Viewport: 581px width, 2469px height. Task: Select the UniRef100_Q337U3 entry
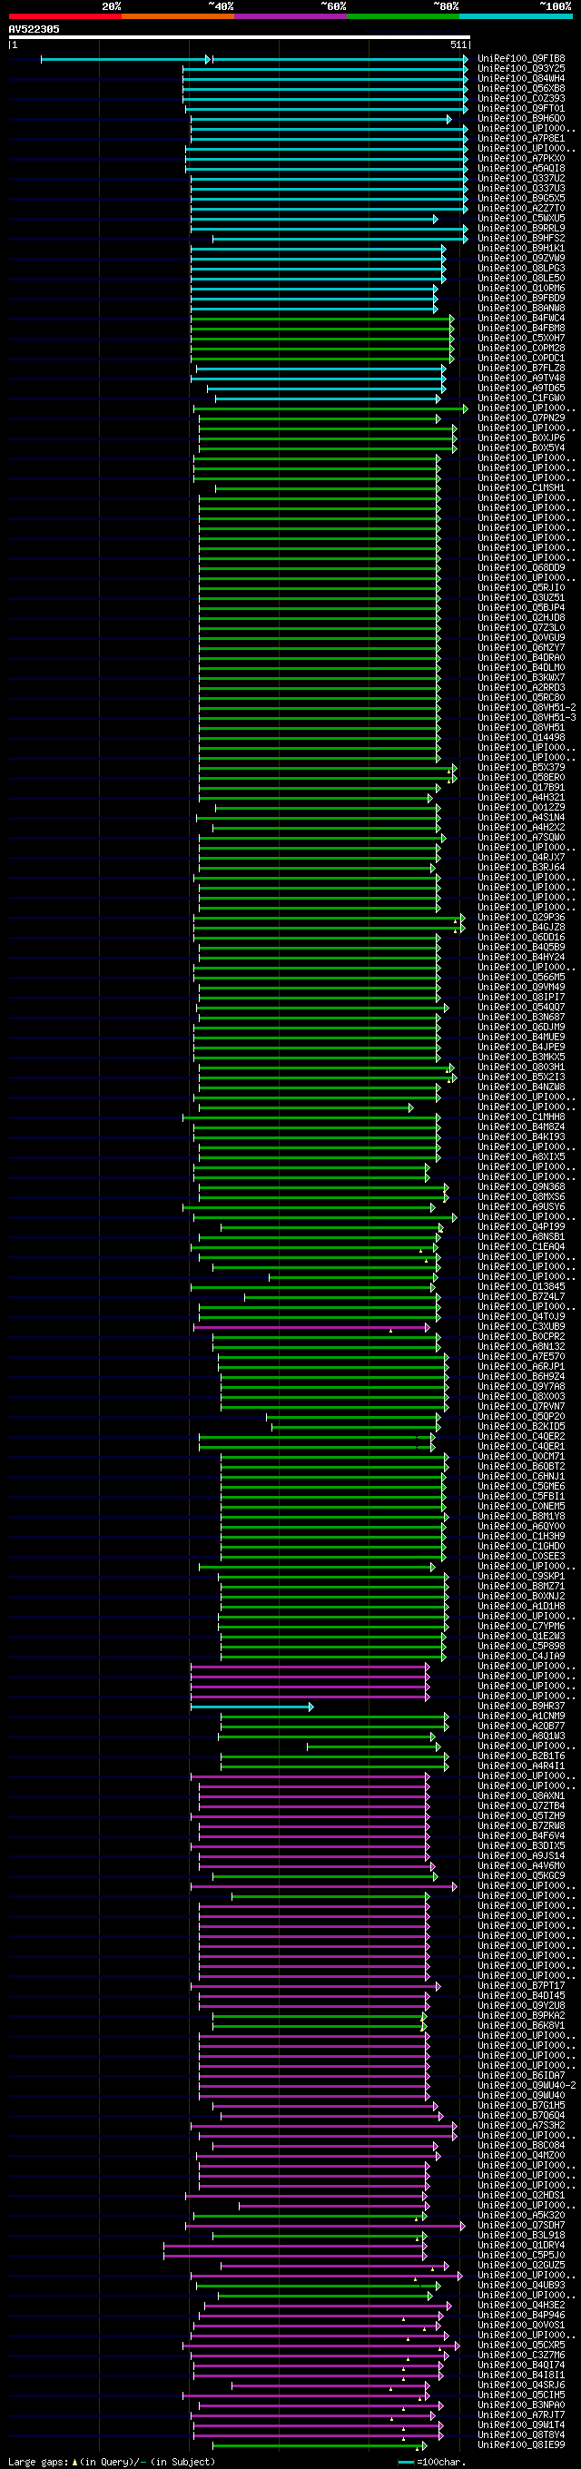(522, 189)
